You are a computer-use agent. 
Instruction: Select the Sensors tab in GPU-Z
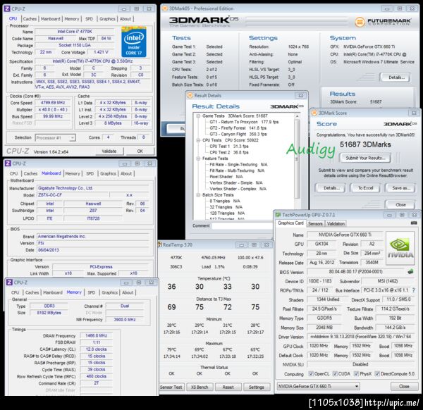[315, 224]
